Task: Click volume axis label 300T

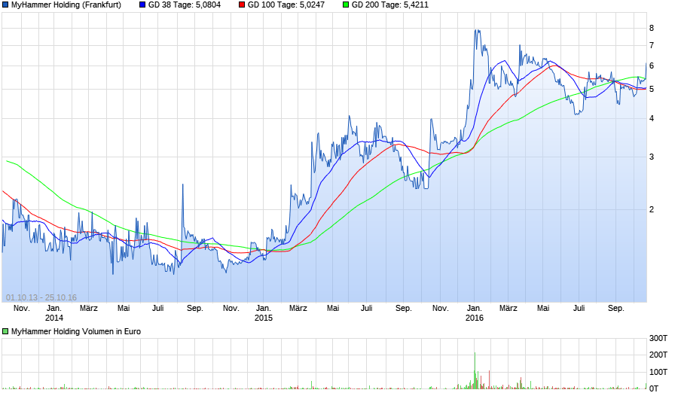Action: coord(658,339)
